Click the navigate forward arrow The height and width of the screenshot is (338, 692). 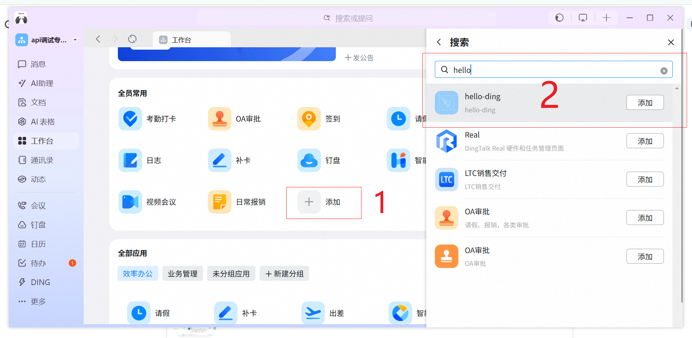click(115, 39)
